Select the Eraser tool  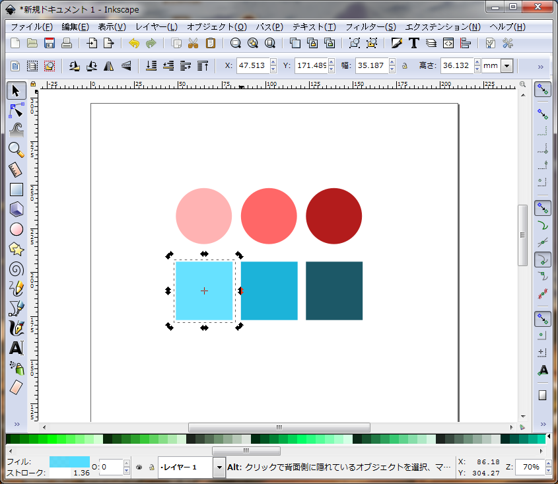(x=16, y=388)
